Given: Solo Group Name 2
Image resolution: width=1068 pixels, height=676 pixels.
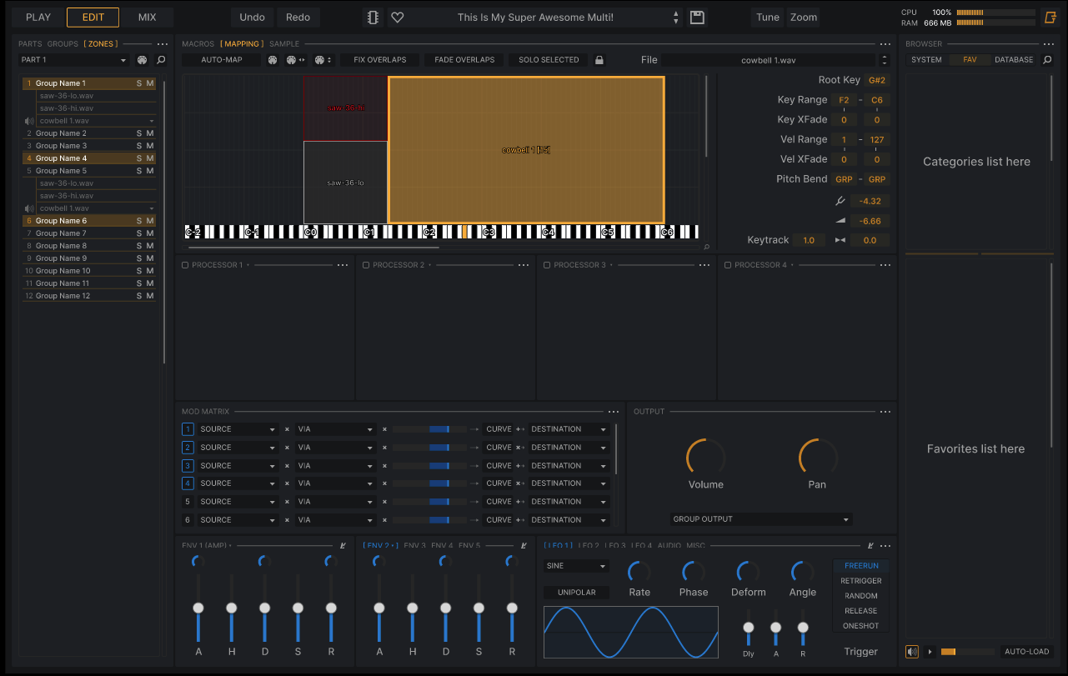Looking at the screenshot, I should [x=139, y=133].
